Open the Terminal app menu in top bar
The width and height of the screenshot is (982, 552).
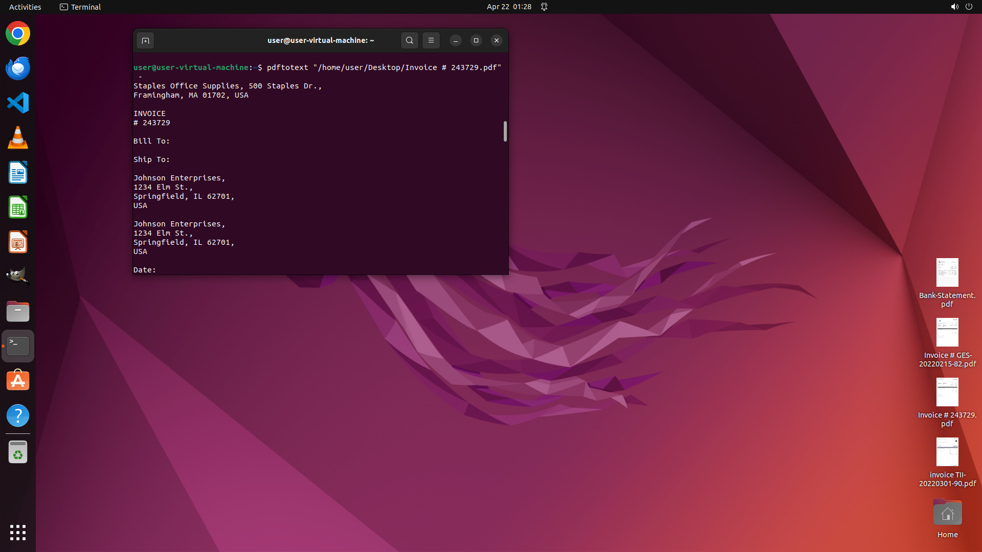pyautogui.click(x=80, y=7)
